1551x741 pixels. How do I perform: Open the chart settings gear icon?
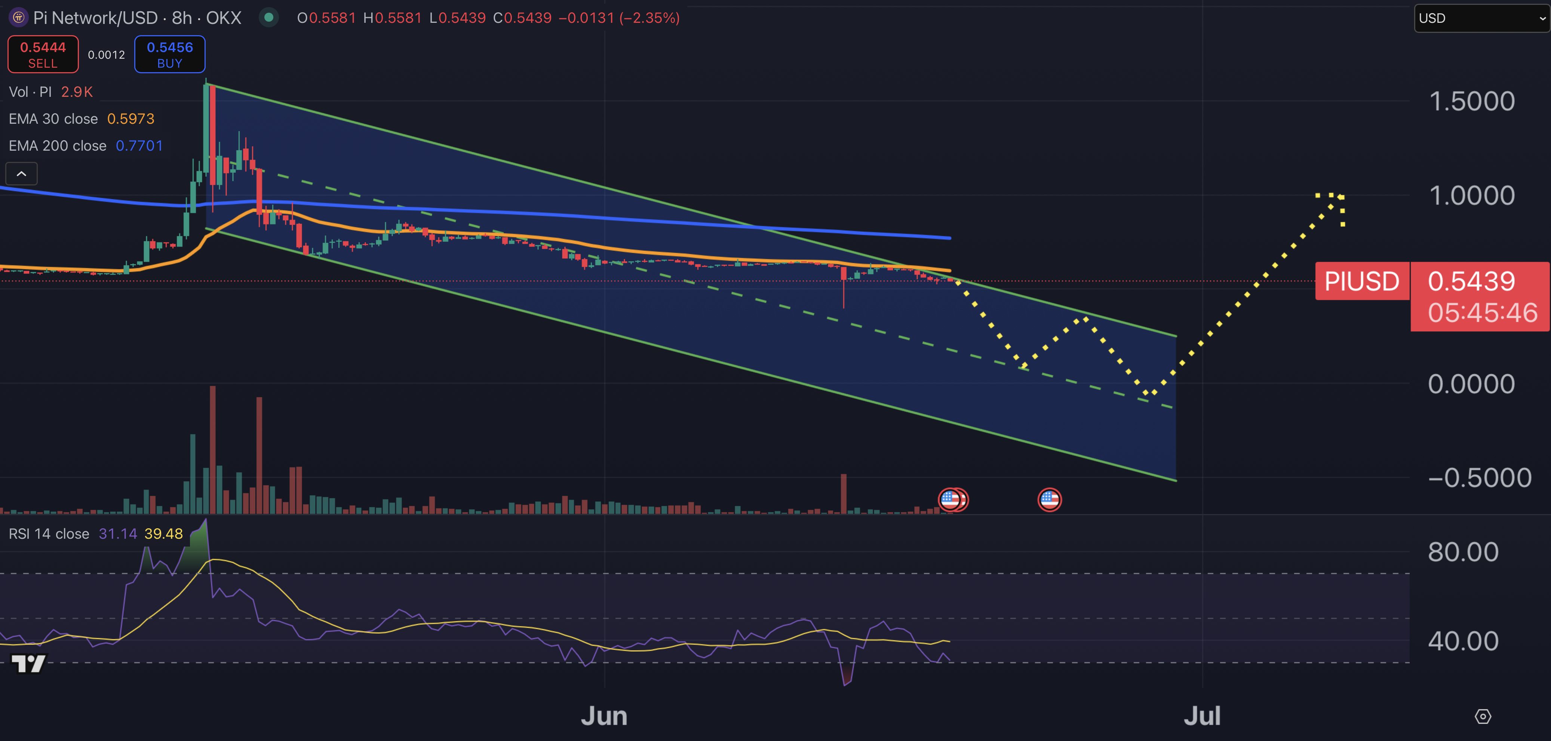coord(1482,716)
